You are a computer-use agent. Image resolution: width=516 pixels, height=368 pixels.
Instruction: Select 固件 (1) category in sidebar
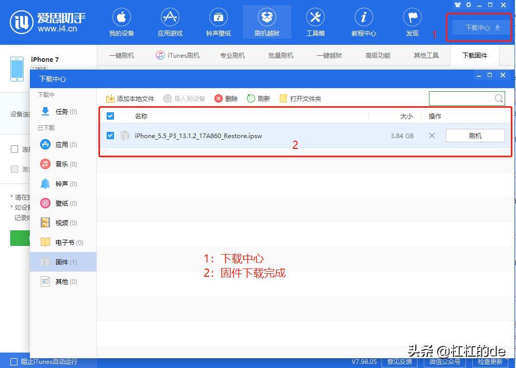tap(63, 262)
